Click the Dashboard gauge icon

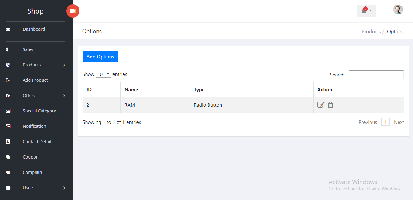point(8,29)
